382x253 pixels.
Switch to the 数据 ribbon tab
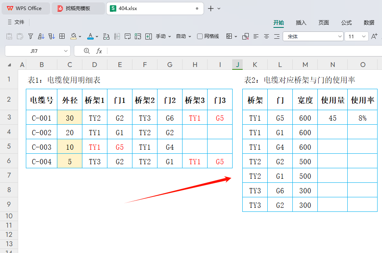(369, 23)
